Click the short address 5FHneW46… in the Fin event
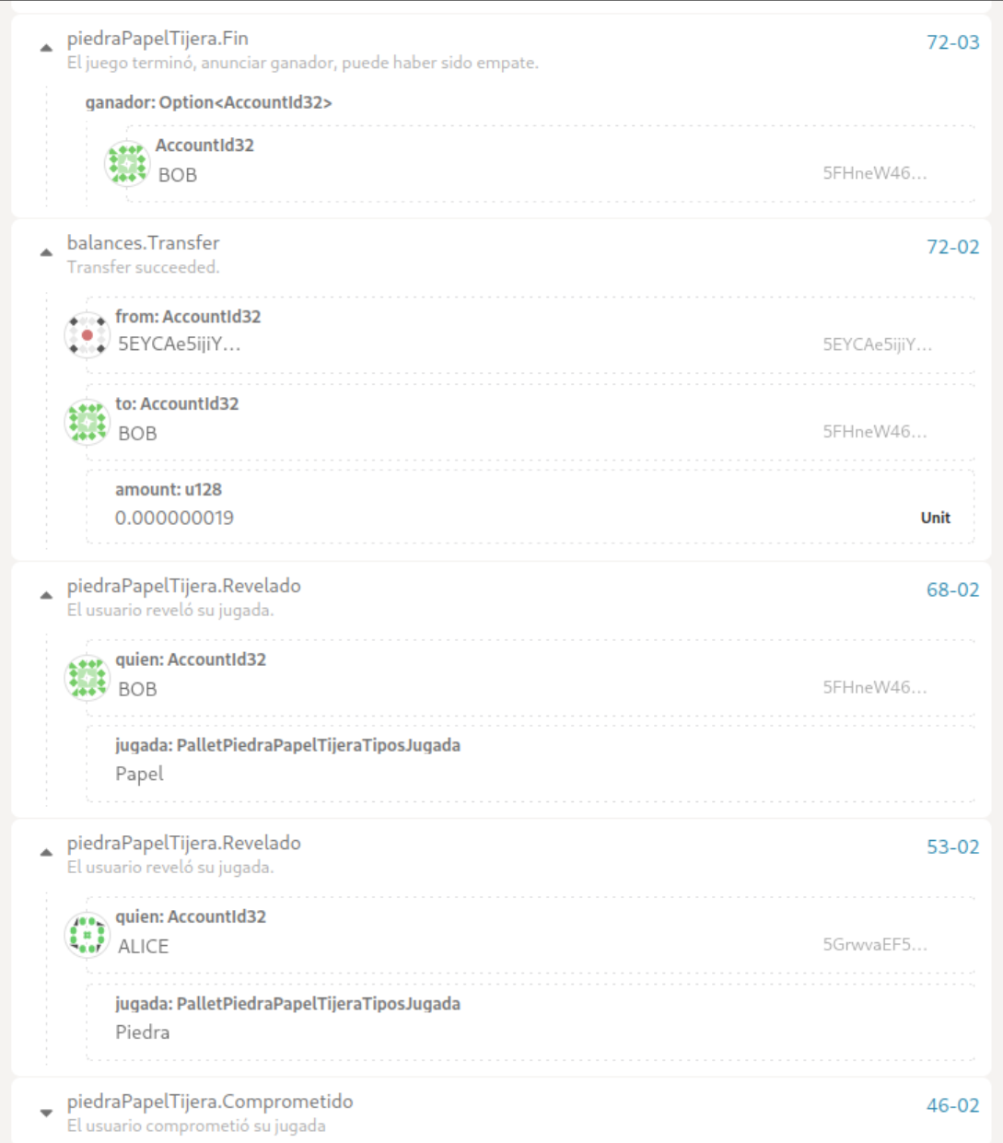Viewport: 1003px width, 1143px height. (874, 172)
